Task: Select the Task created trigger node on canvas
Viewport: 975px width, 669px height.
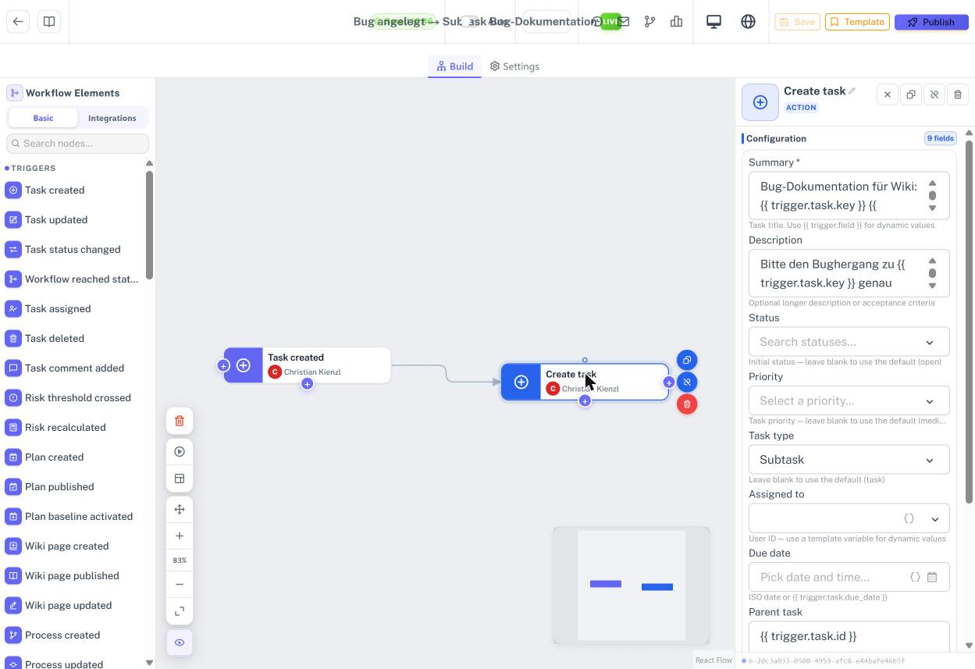Action: point(308,365)
